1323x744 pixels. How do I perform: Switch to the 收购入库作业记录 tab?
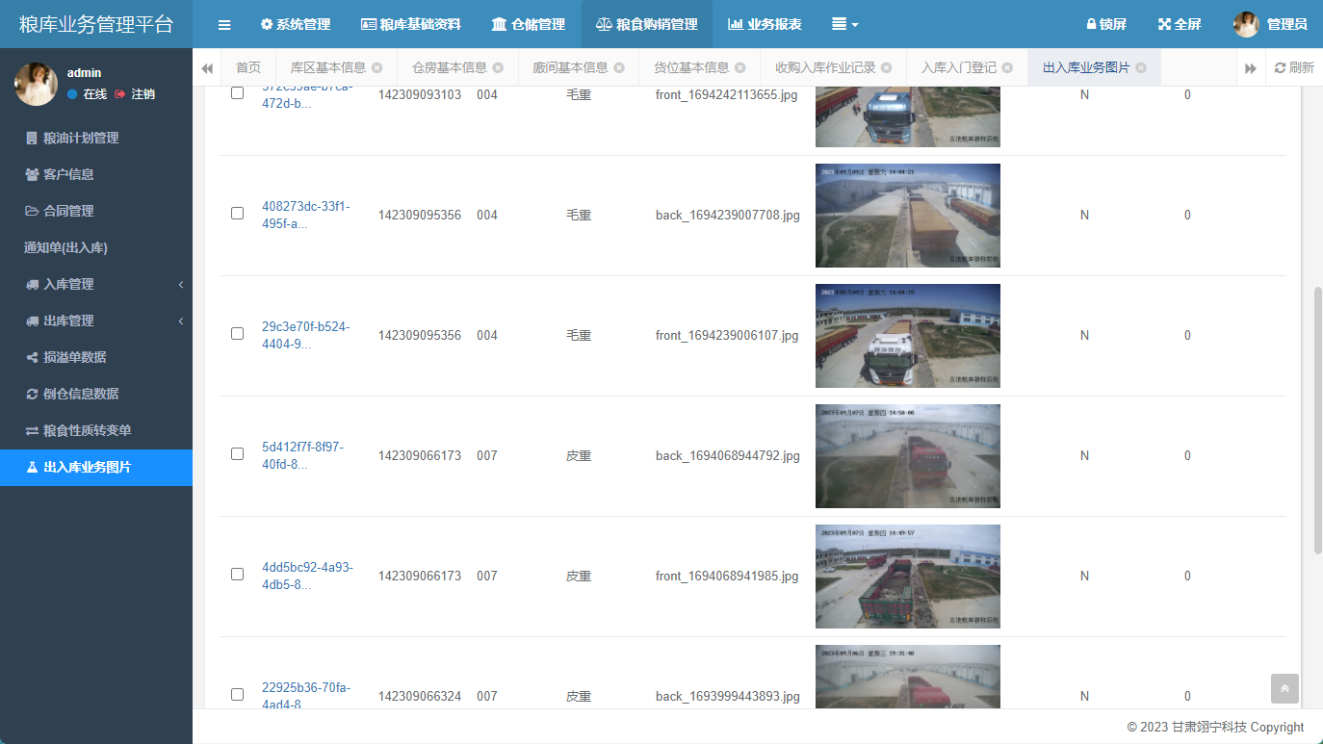pos(825,67)
